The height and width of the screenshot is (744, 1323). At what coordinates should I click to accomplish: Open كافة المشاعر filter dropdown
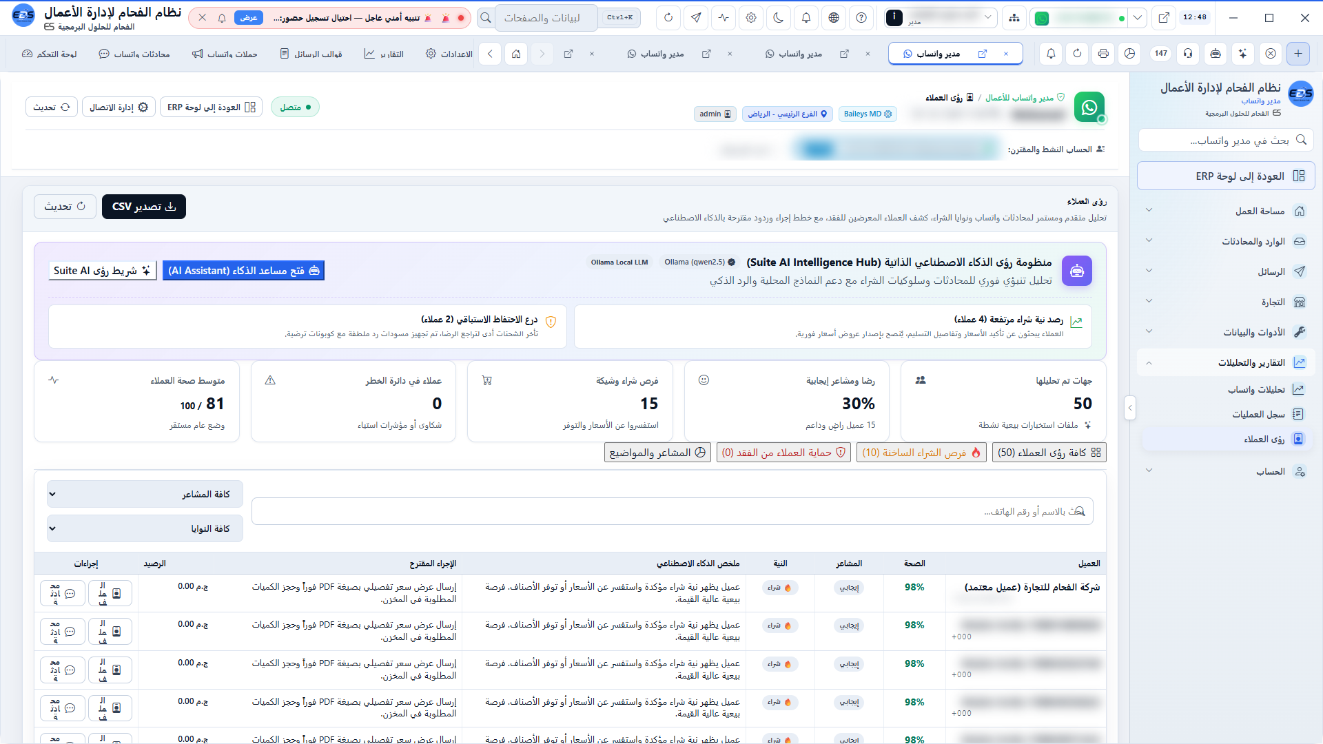145,494
